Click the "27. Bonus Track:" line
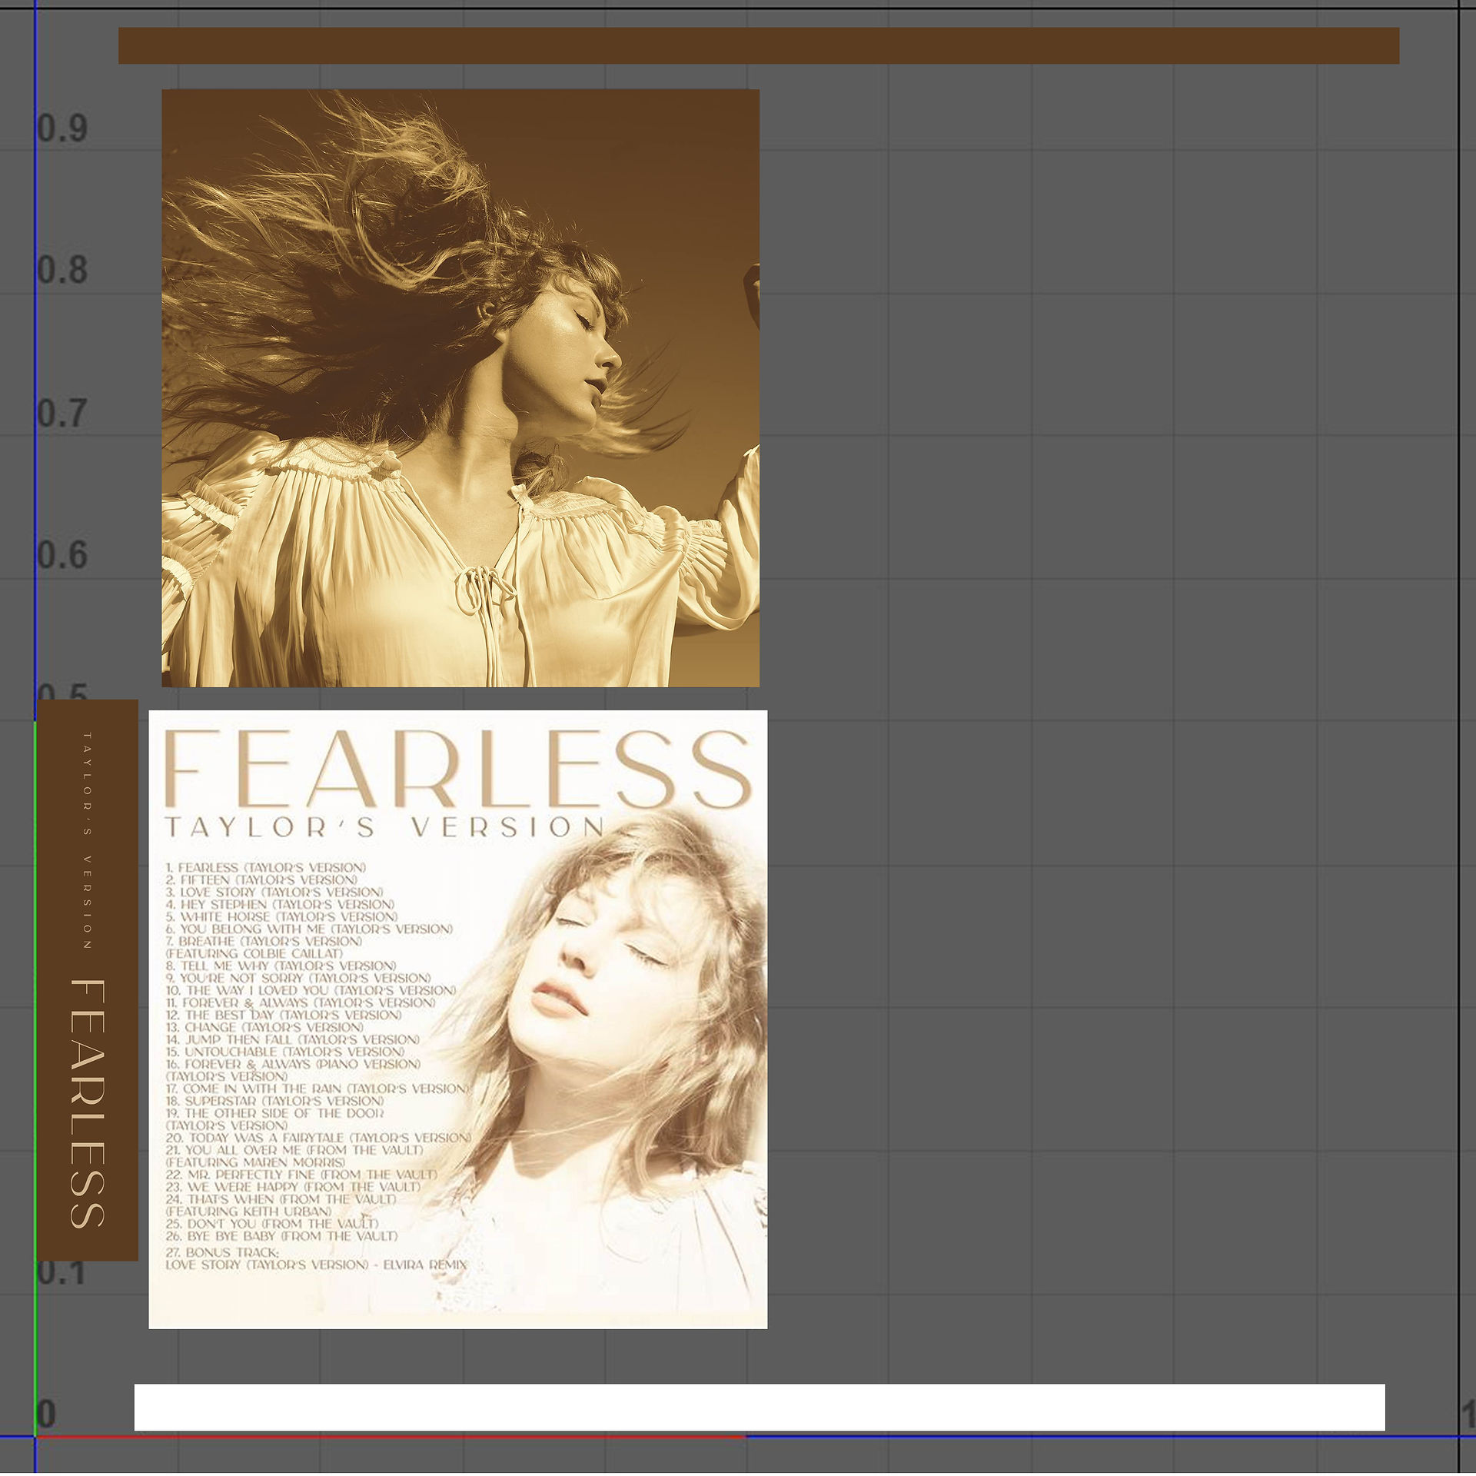The width and height of the screenshot is (1476, 1476). click(x=222, y=1252)
